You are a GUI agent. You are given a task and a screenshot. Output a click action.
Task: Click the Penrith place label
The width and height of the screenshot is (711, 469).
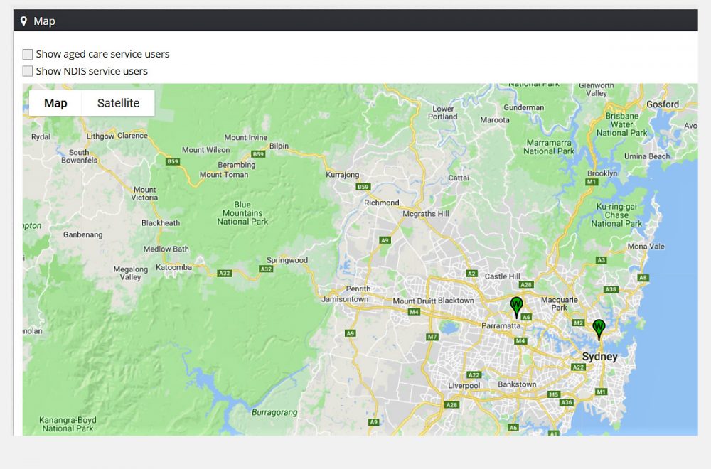click(358, 289)
